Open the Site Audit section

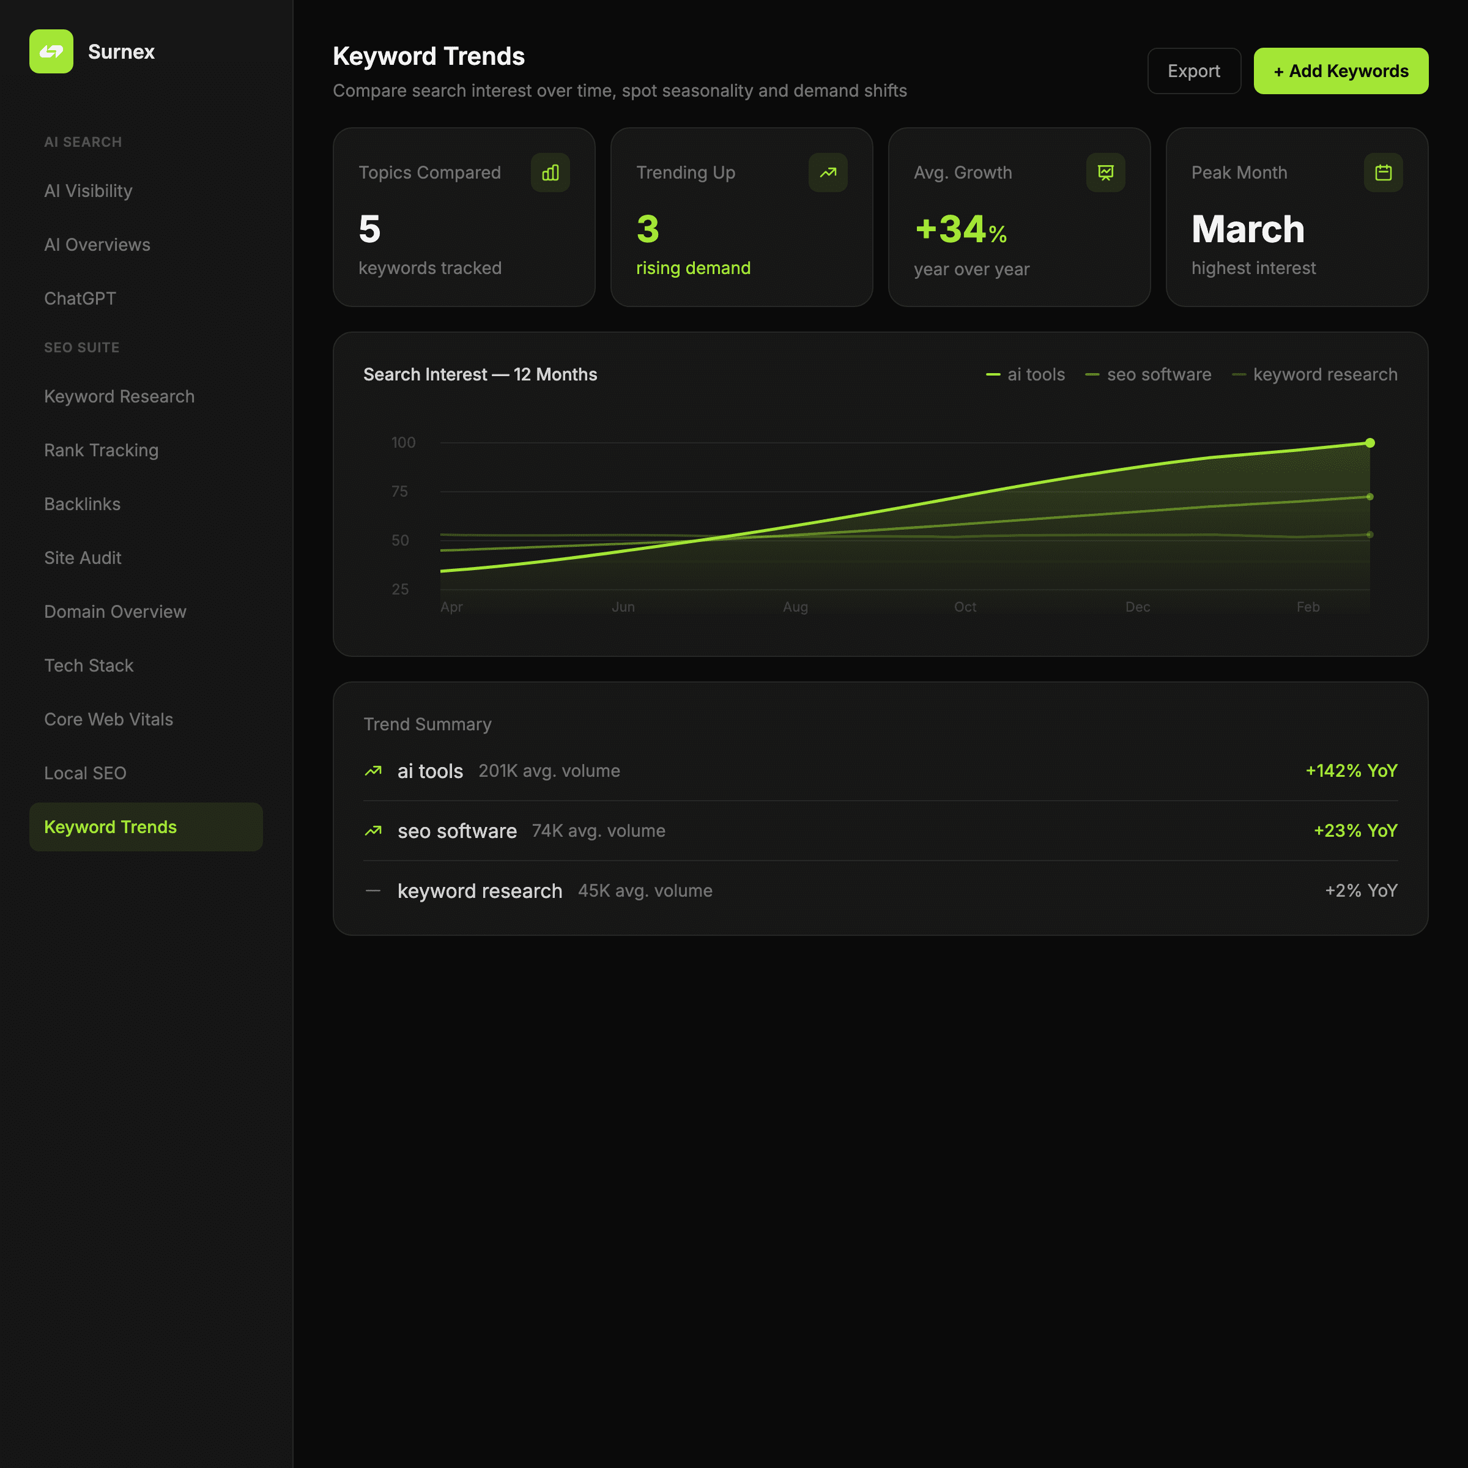point(83,558)
